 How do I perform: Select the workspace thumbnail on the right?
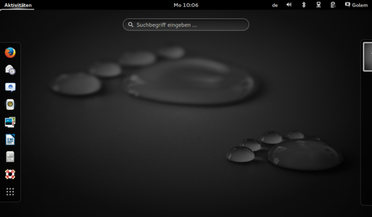pyautogui.click(x=367, y=57)
